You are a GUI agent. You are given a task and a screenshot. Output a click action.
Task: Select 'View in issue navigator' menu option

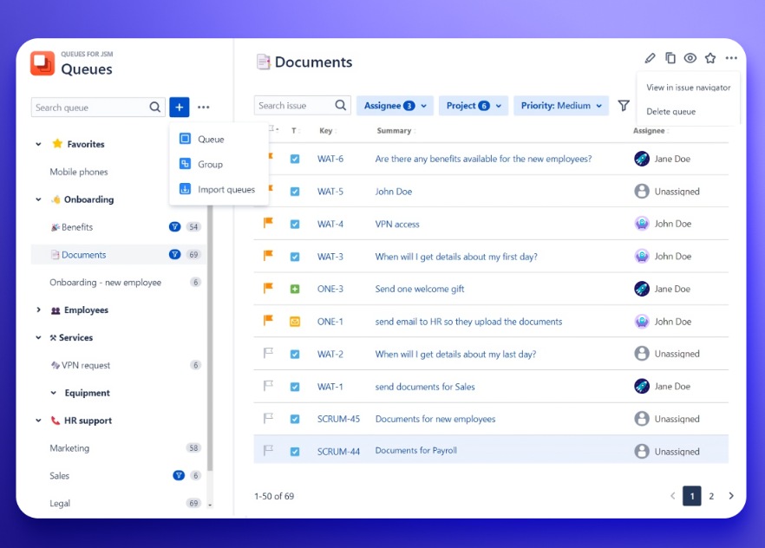click(687, 88)
